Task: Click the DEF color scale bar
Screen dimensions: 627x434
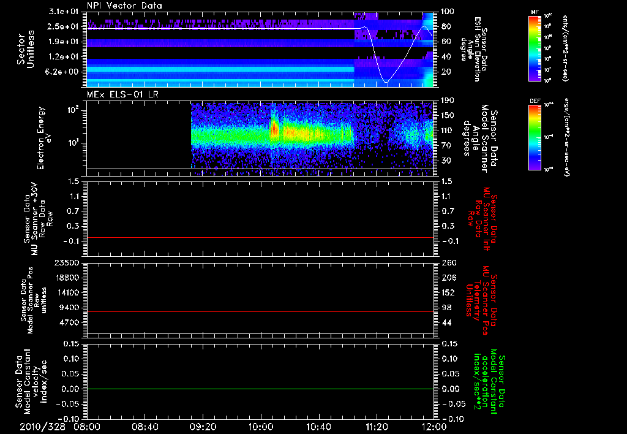Action: [535, 137]
